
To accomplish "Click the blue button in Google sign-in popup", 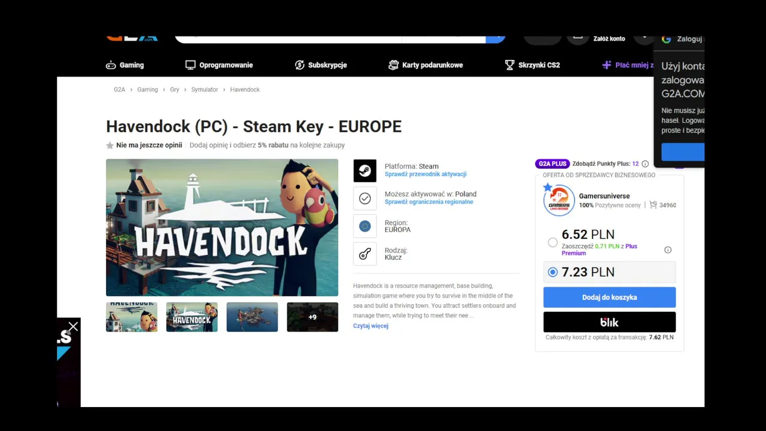I will [x=683, y=152].
